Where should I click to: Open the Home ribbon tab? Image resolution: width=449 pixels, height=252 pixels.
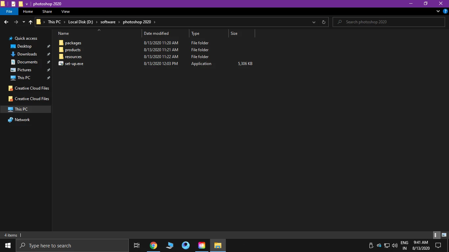[x=28, y=11]
